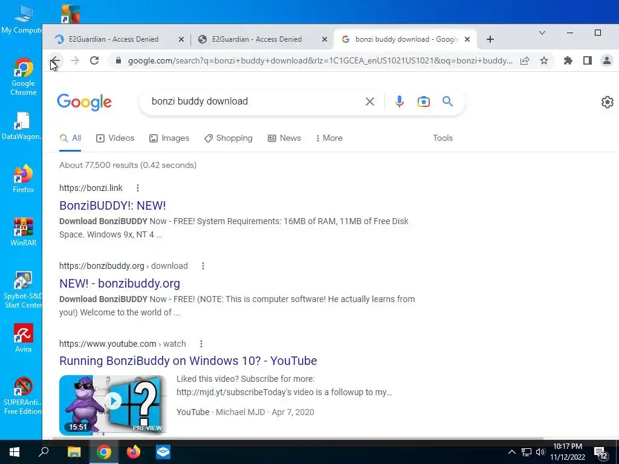Open taskbar search magnifier
Screen dimensions: 619x464
[x=44, y=452]
